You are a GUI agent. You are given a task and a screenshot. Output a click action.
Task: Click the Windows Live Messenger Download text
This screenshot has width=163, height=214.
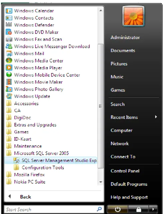[x=52, y=46]
